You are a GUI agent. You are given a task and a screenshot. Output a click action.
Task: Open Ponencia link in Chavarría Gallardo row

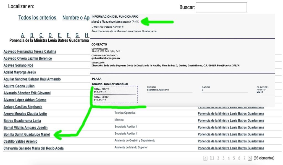pyautogui.click(x=231, y=148)
